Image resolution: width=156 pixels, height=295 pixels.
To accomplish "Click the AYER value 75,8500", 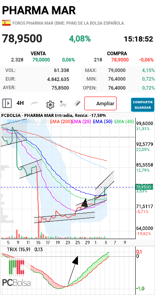I will tap(60, 88).
